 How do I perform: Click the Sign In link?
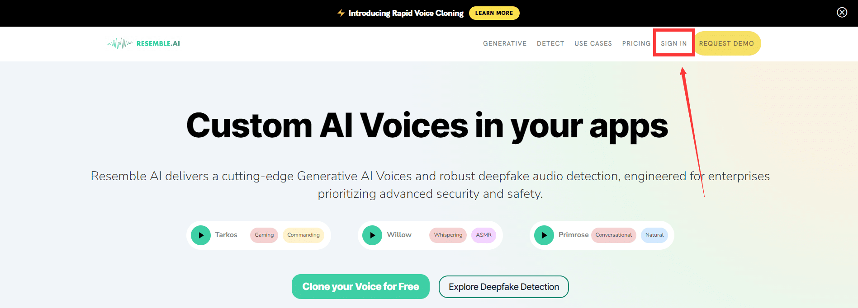673,43
